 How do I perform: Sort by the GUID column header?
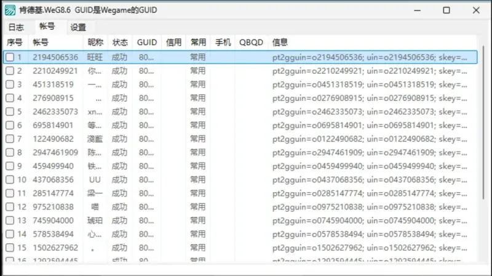[147, 43]
